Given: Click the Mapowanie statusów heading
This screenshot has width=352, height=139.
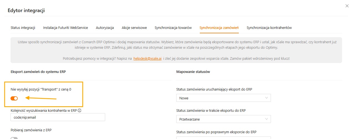Looking at the screenshot, I should pos(193,72).
